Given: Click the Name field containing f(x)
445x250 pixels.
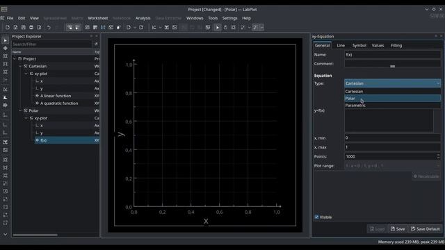Looking at the screenshot, I should 392,55.
